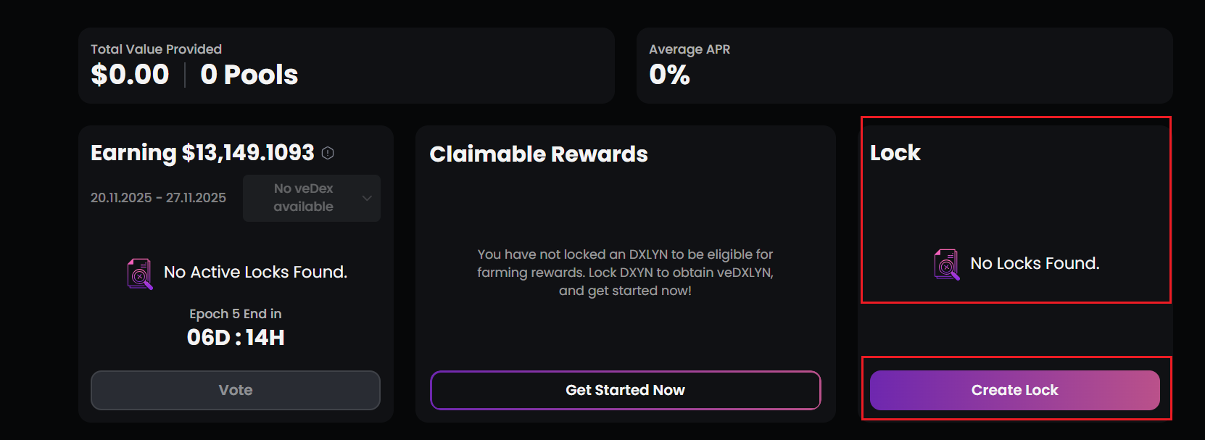Click the Get Started Now button

point(625,390)
